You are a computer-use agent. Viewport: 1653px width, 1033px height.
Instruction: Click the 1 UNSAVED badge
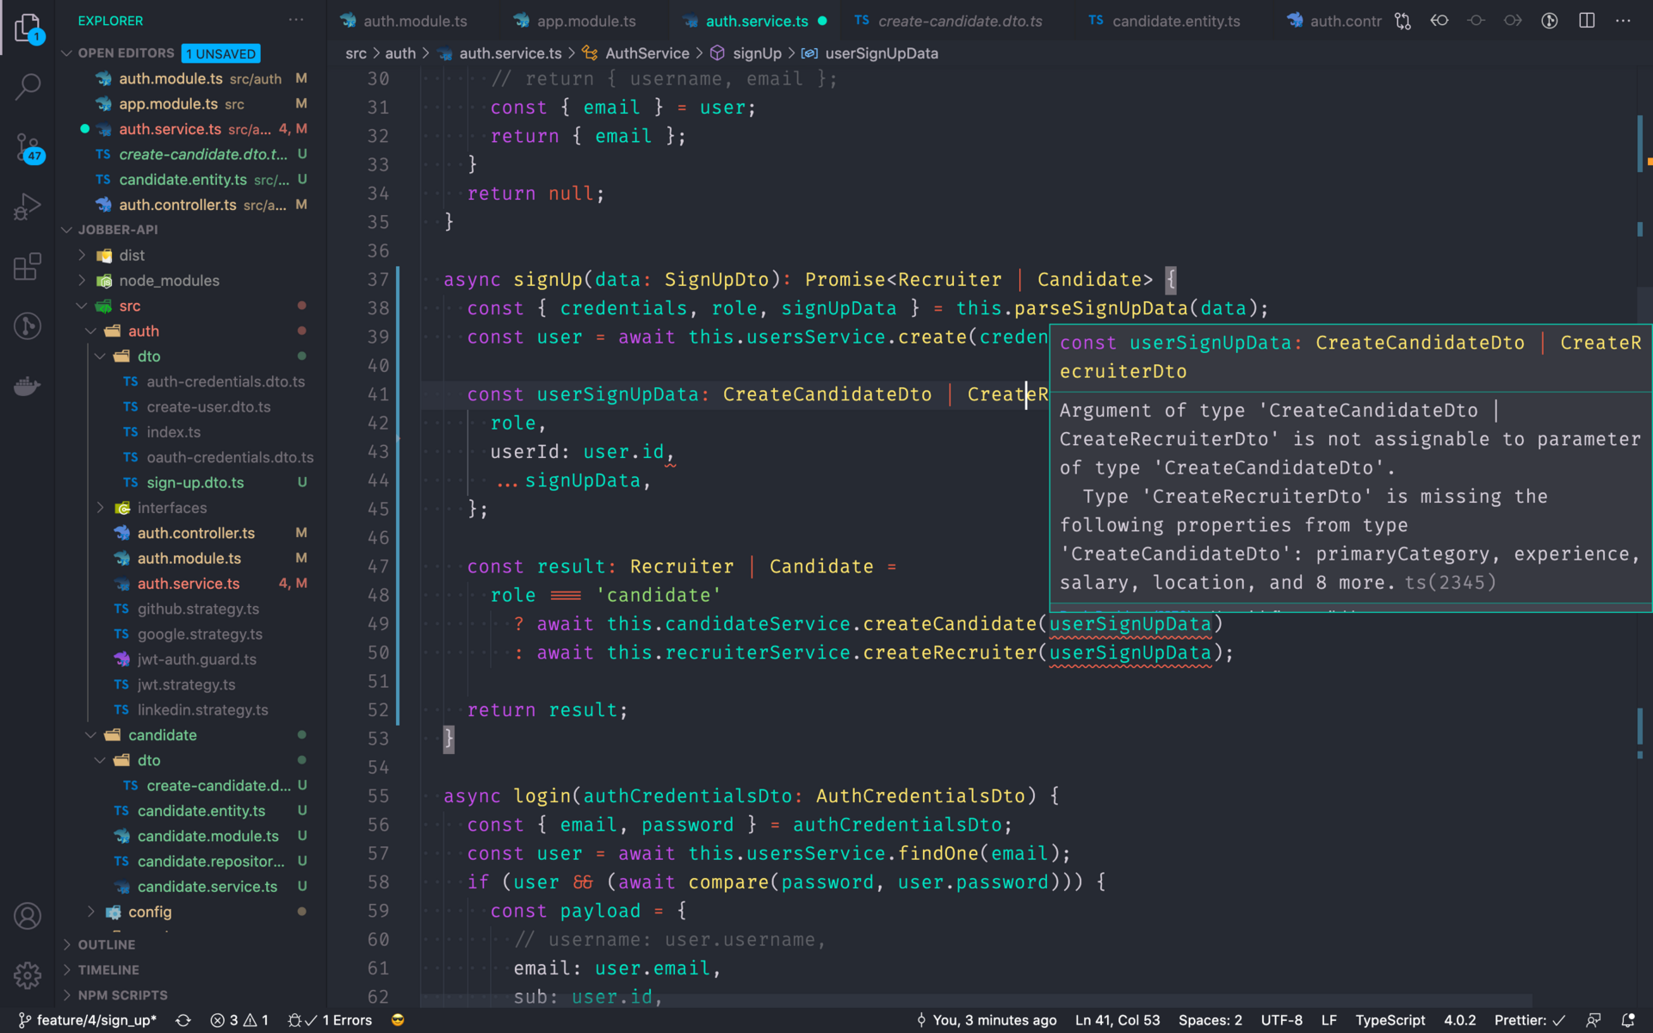pyautogui.click(x=220, y=53)
